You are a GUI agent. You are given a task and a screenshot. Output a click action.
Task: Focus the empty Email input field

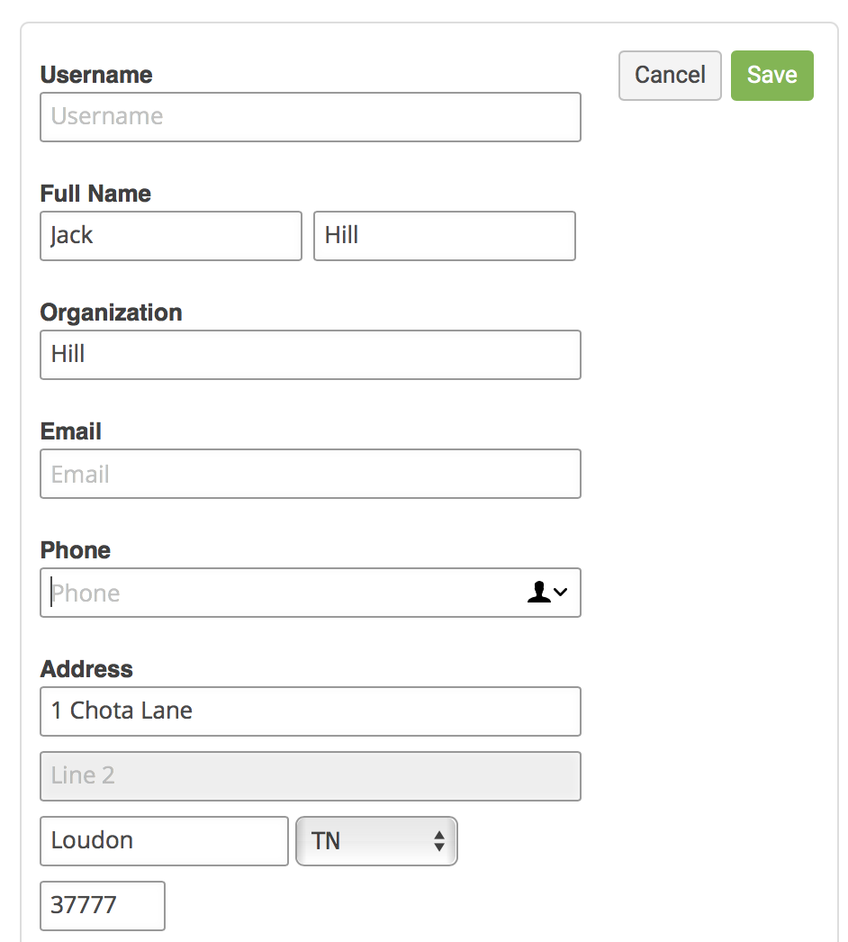tap(311, 474)
